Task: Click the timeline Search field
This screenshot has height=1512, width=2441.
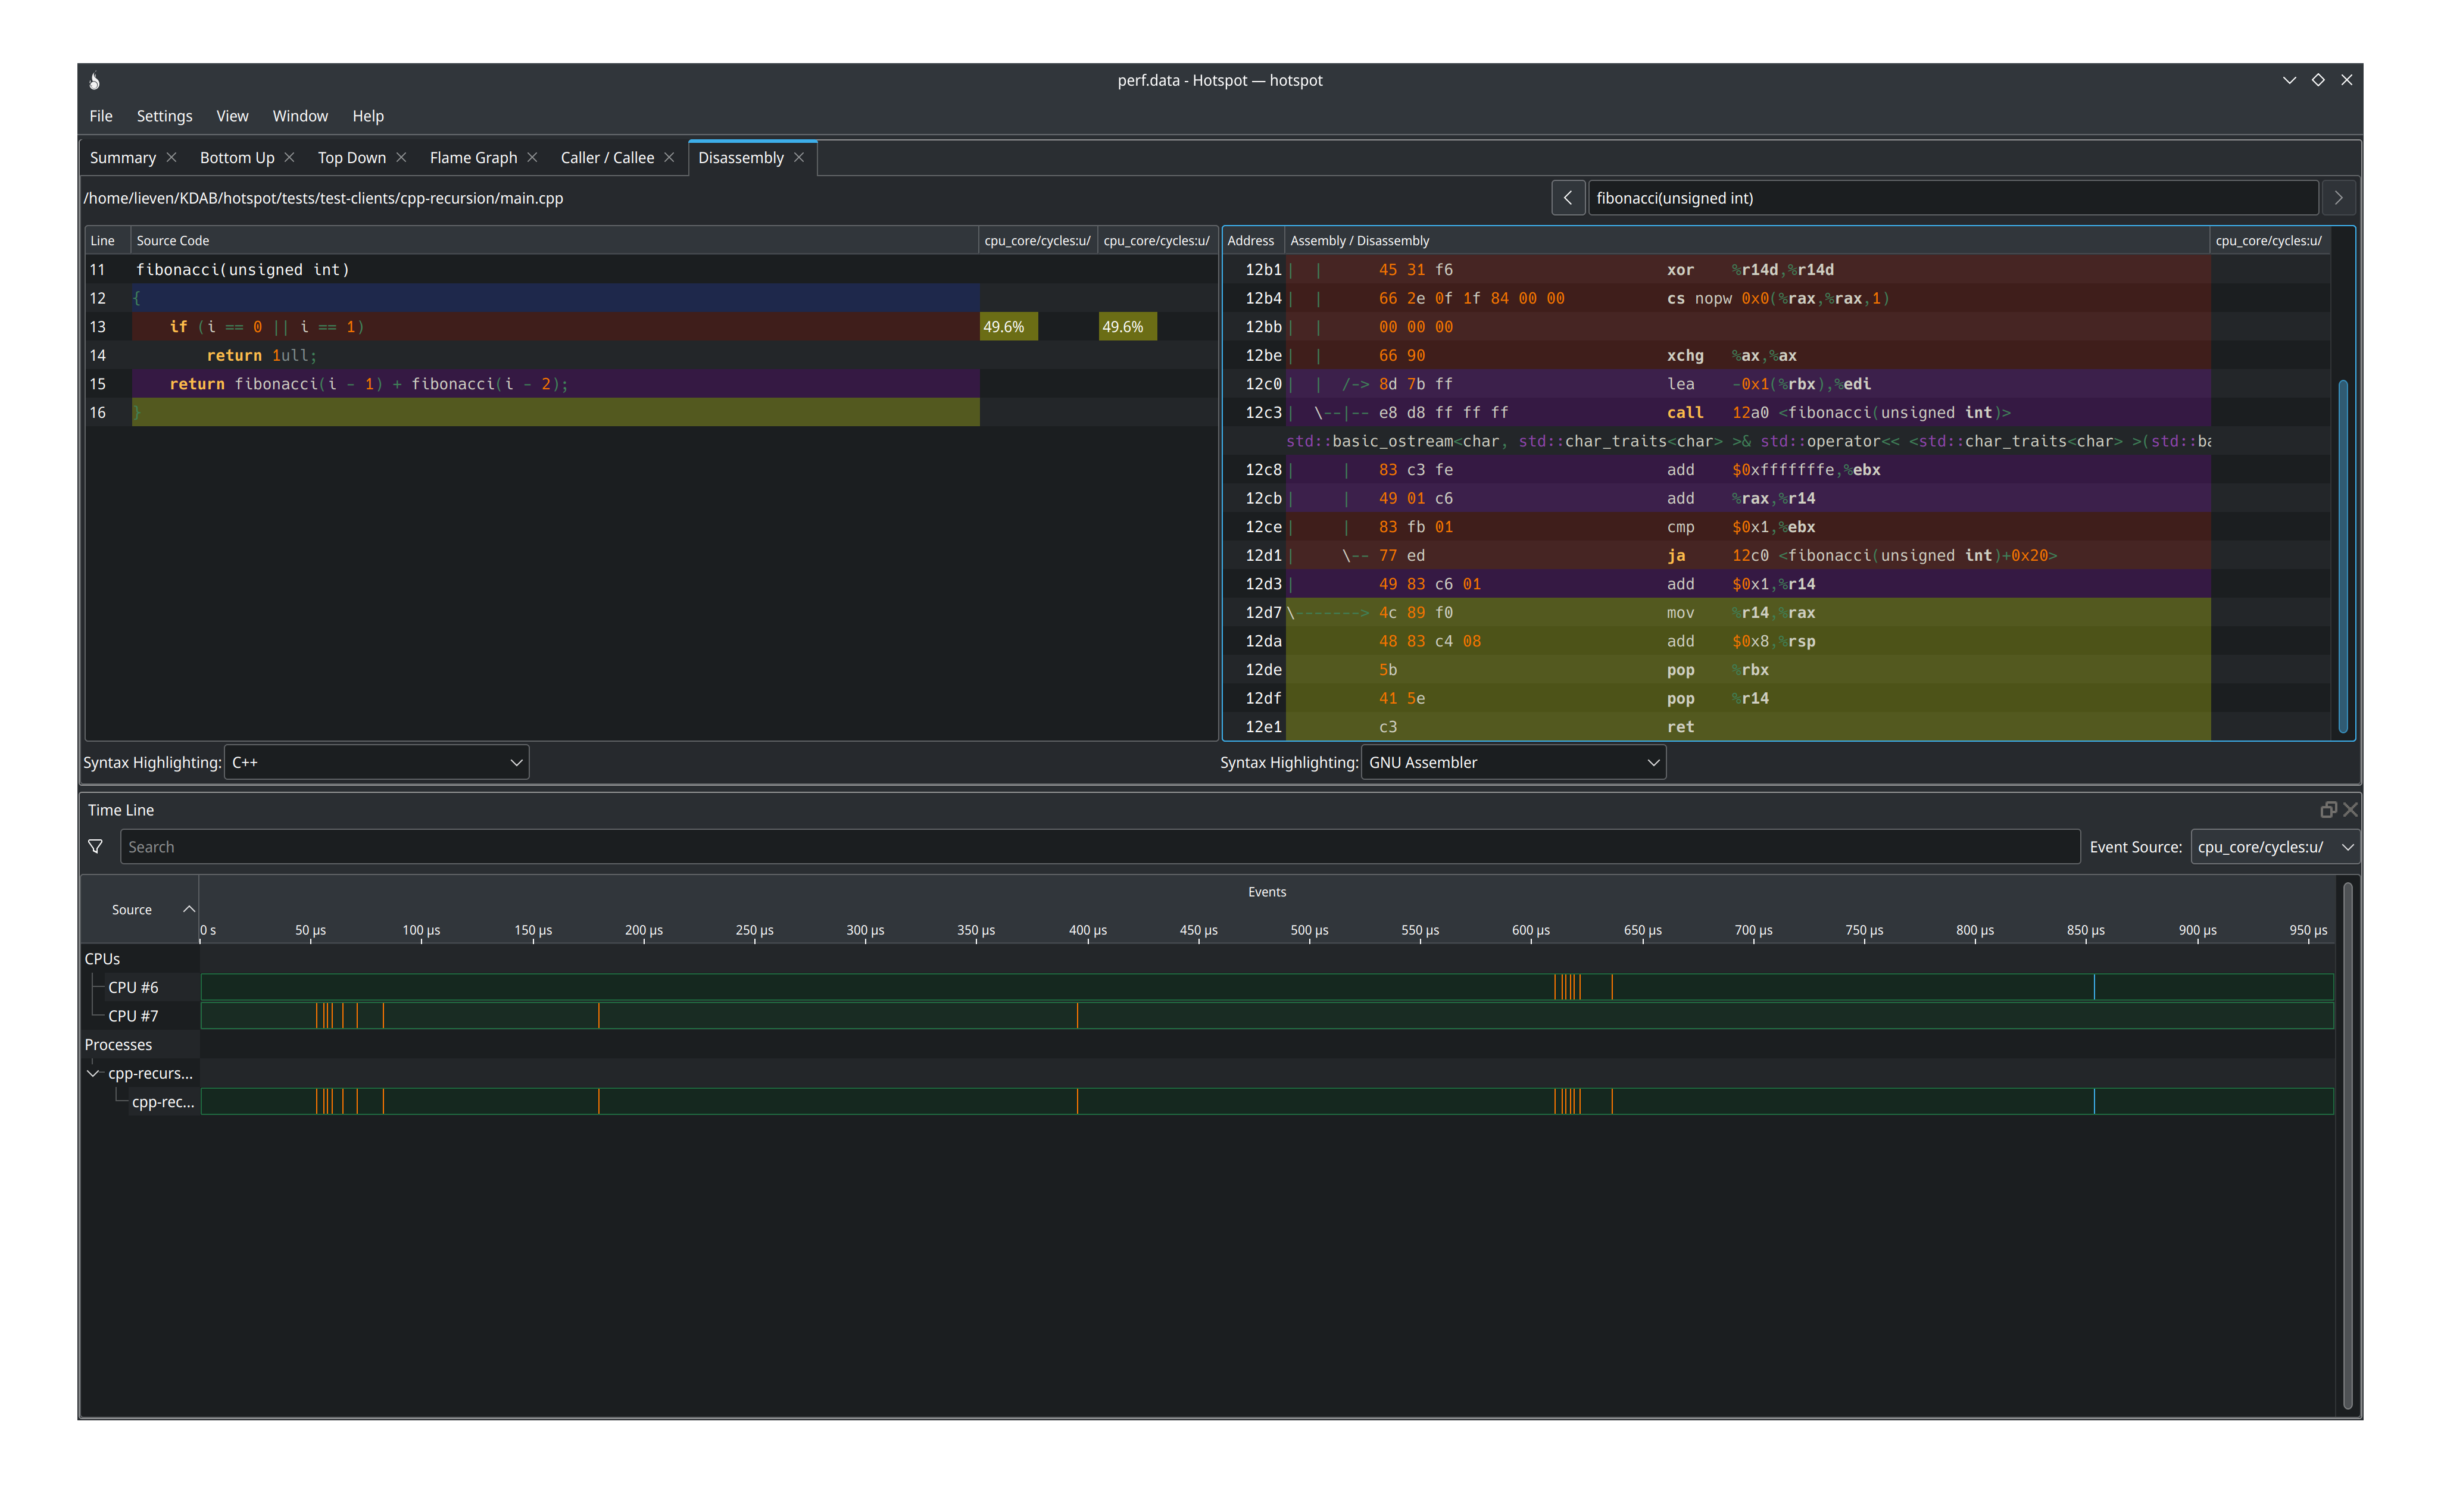Action: click(x=1100, y=847)
